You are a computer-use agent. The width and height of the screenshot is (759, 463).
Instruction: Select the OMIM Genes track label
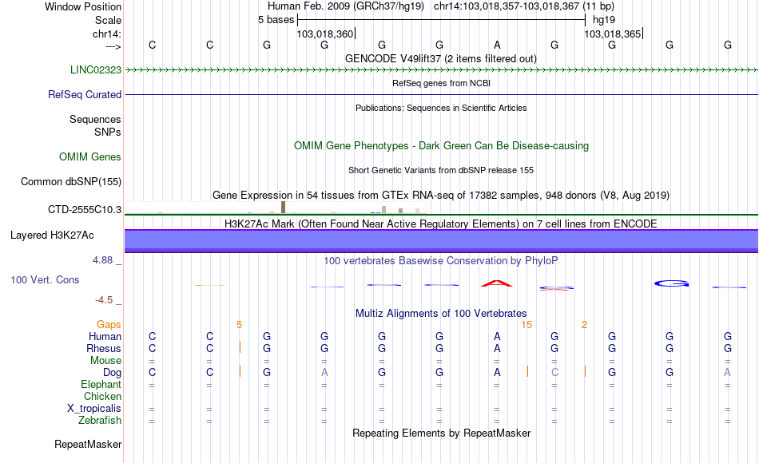(x=89, y=156)
